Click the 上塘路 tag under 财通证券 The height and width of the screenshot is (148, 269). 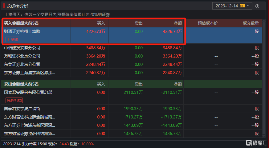12,40
